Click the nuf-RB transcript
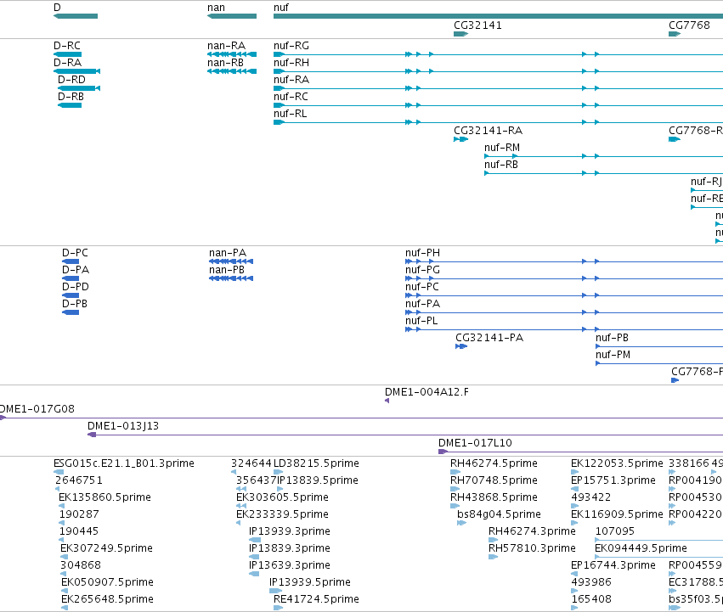 (603, 173)
